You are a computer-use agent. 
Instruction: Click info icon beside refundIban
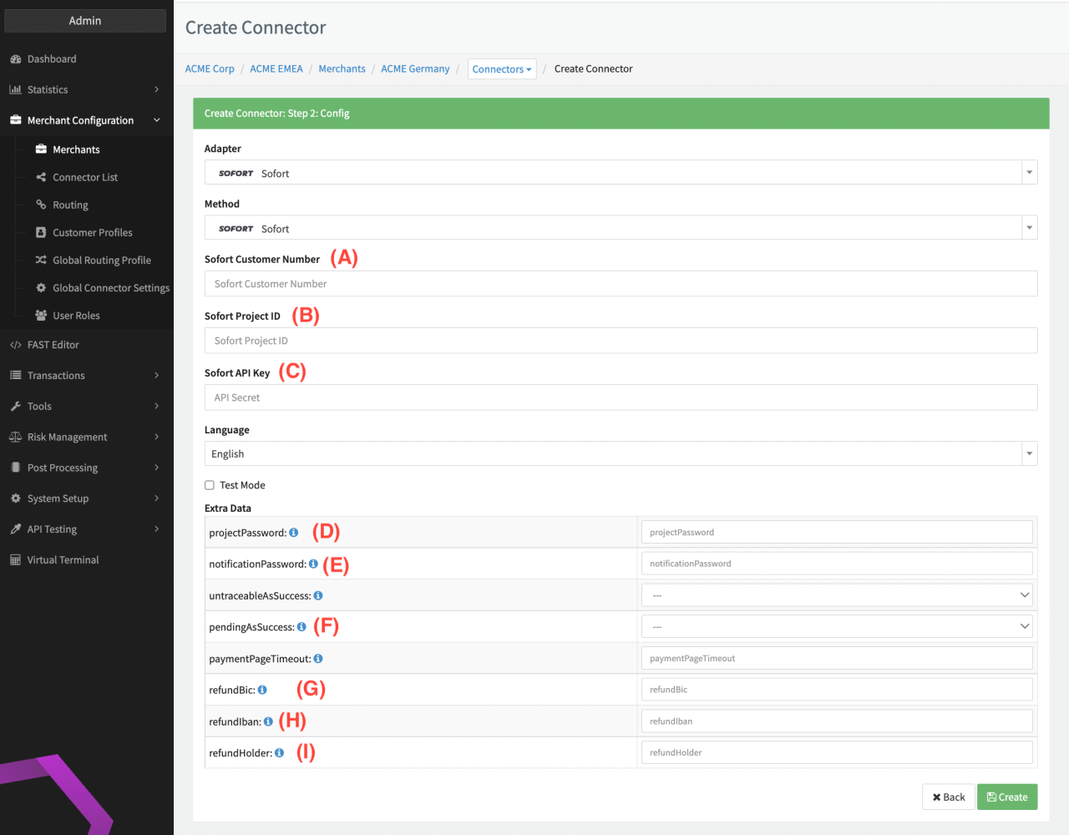tap(268, 721)
